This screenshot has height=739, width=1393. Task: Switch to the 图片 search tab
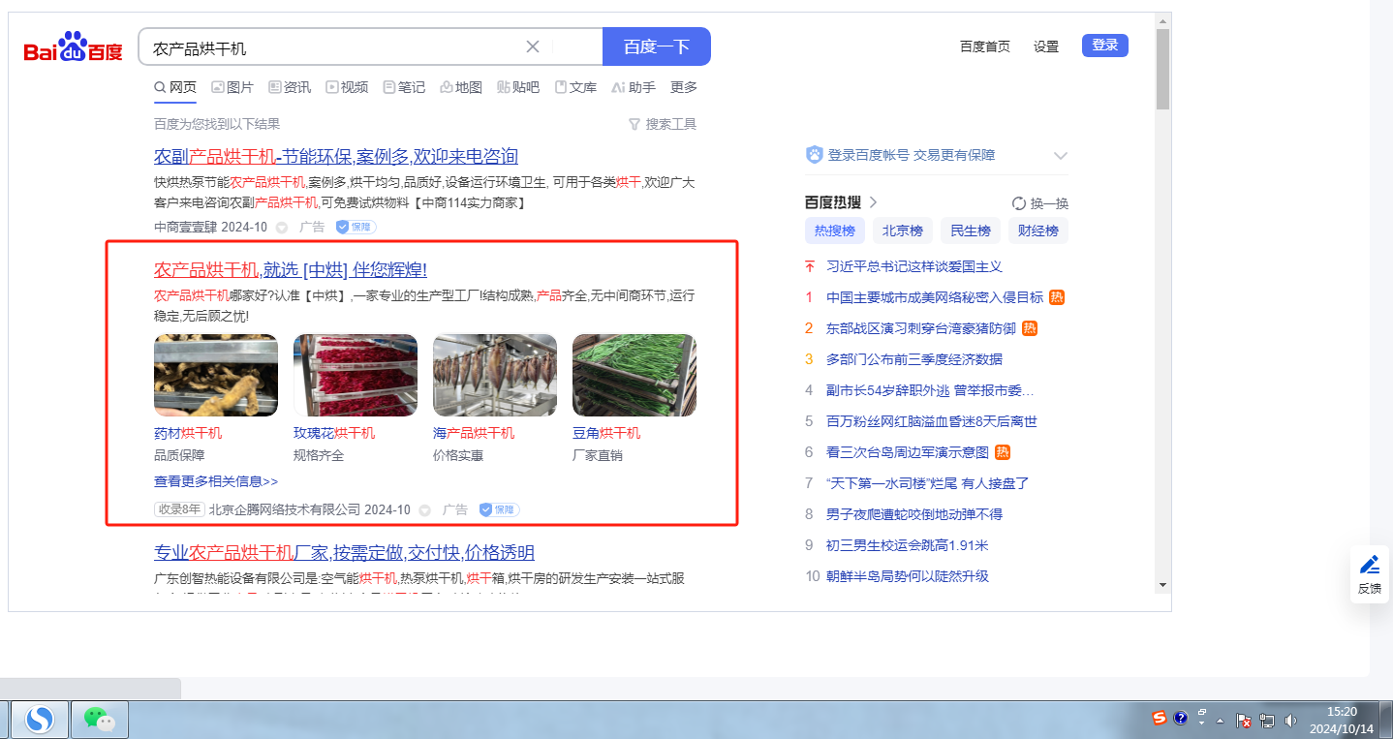pos(232,87)
